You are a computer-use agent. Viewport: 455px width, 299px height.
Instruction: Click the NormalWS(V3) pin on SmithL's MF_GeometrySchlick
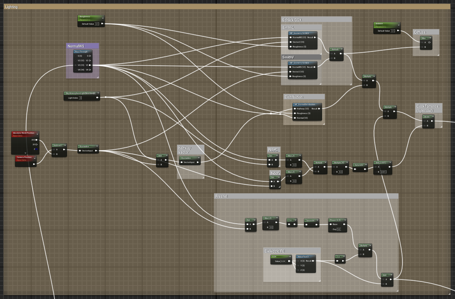pos(291,37)
